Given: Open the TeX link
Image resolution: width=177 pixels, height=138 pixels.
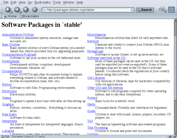Looking at the screenshot, I should [90, 121].
